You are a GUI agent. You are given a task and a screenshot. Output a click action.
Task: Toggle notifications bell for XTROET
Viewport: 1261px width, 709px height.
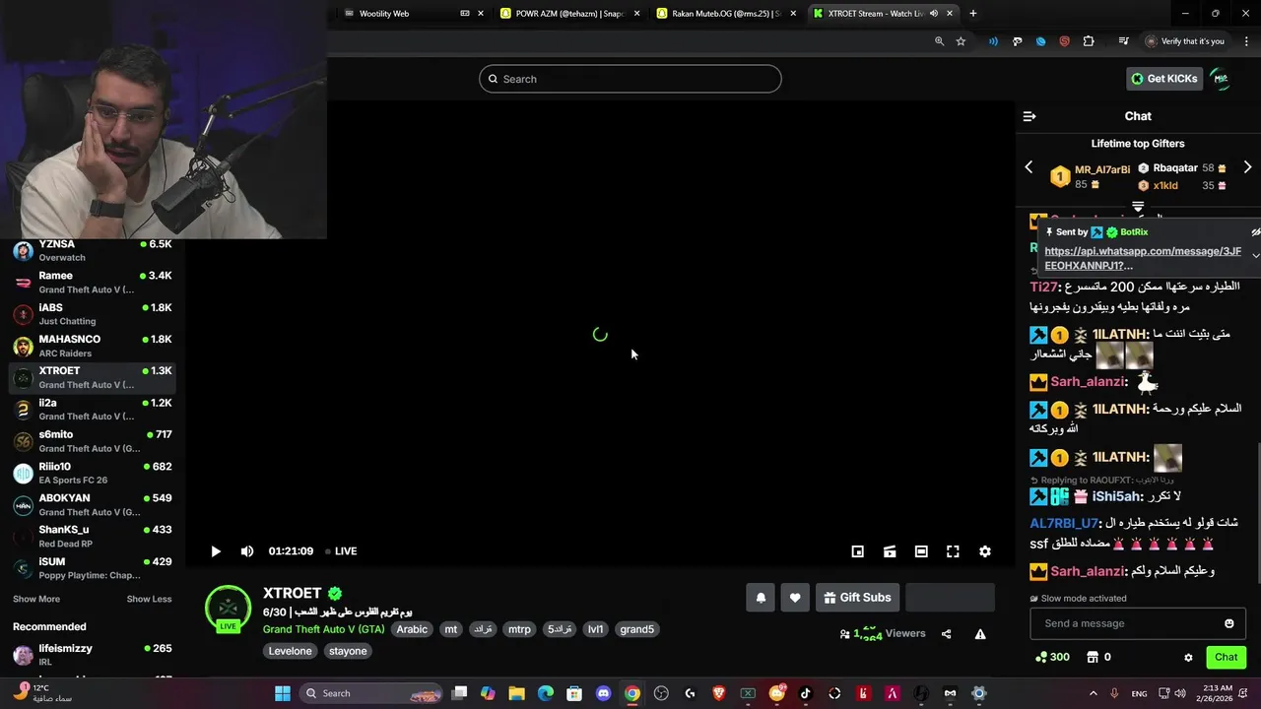click(x=761, y=598)
